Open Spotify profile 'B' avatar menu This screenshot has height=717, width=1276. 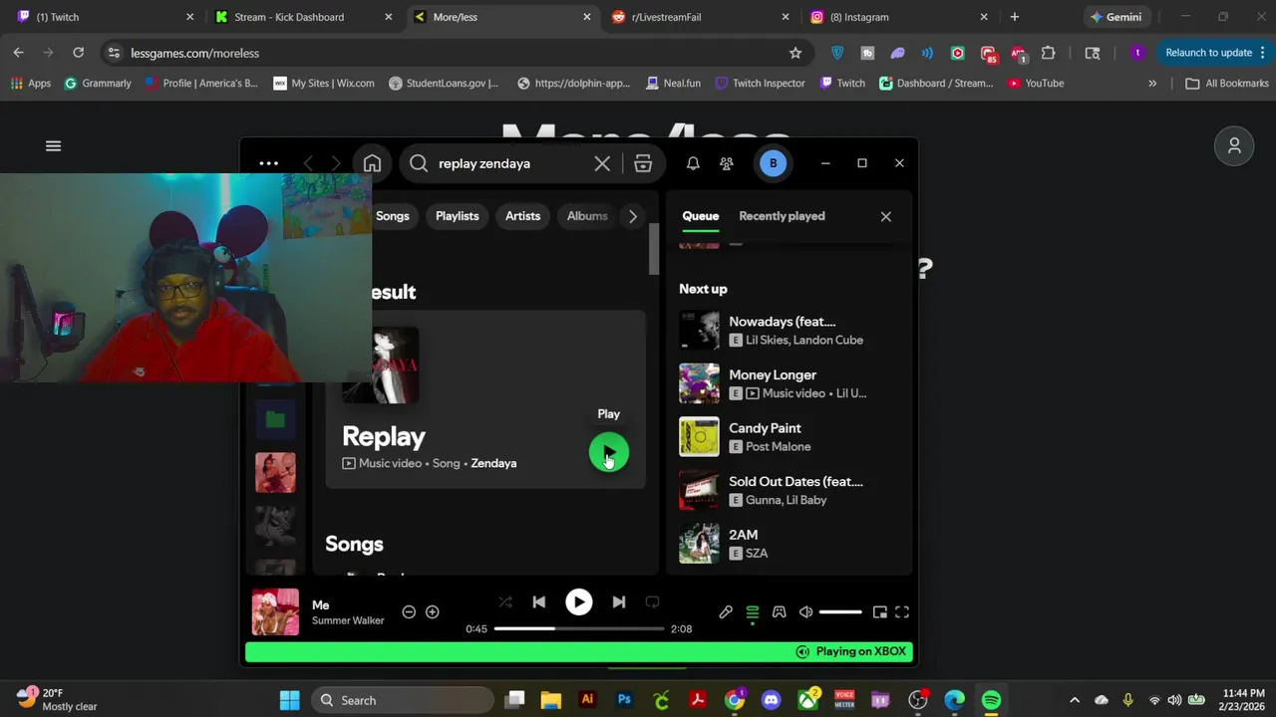tap(773, 163)
